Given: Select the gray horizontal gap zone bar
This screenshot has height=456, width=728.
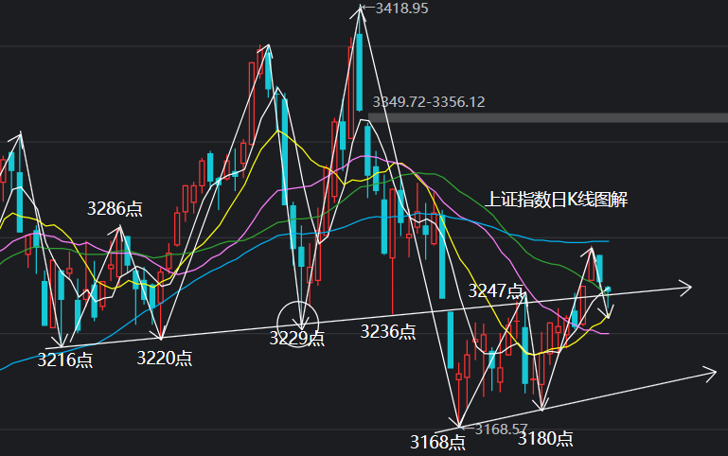Looking at the screenshot, I should (548, 118).
